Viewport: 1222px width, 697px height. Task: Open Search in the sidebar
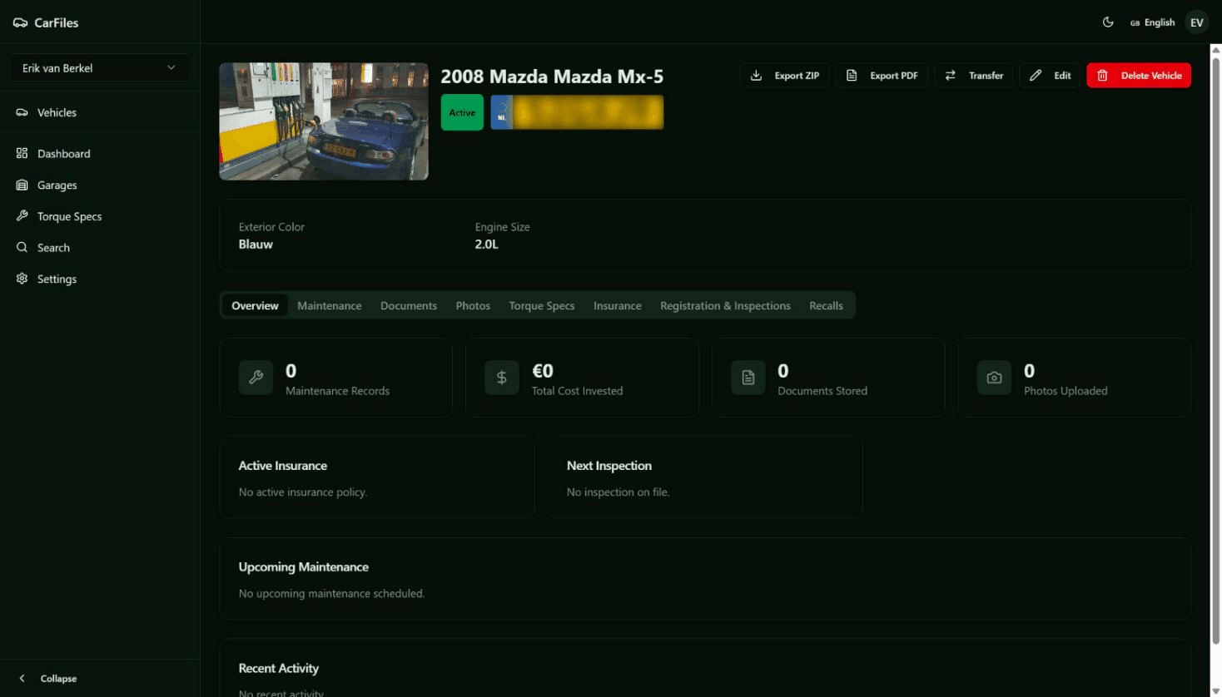(99, 248)
